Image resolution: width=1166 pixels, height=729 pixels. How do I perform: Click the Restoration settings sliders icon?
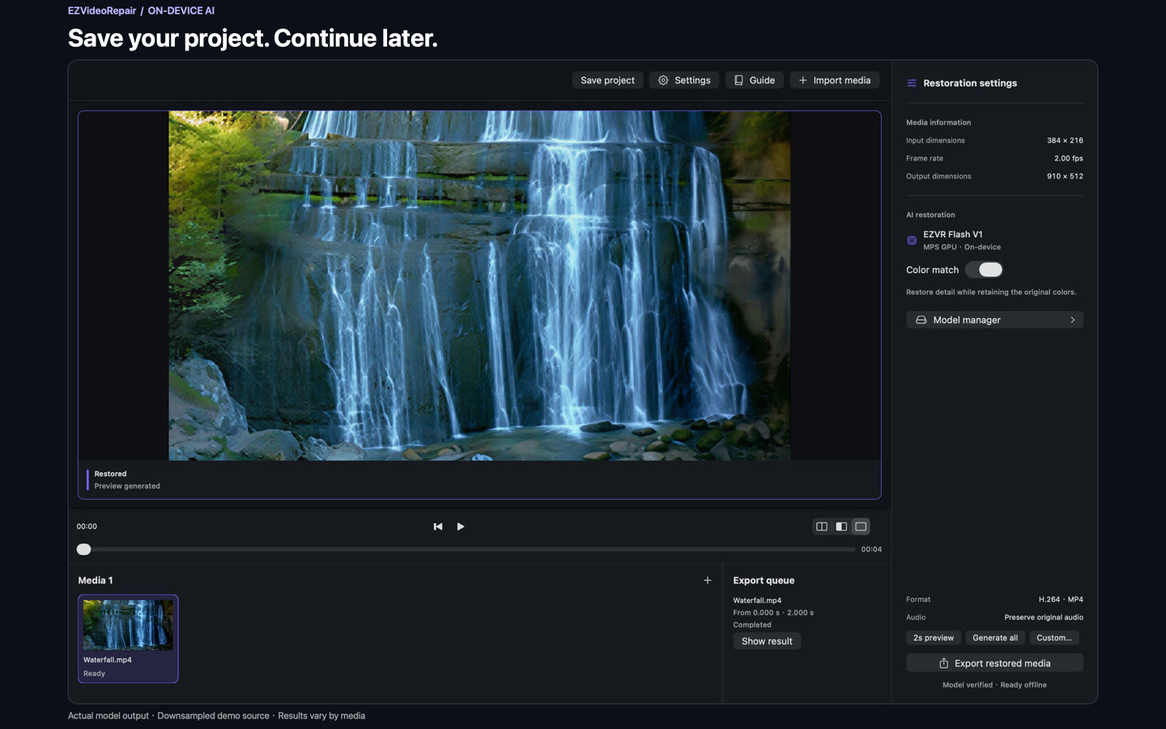(x=912, y=83)
